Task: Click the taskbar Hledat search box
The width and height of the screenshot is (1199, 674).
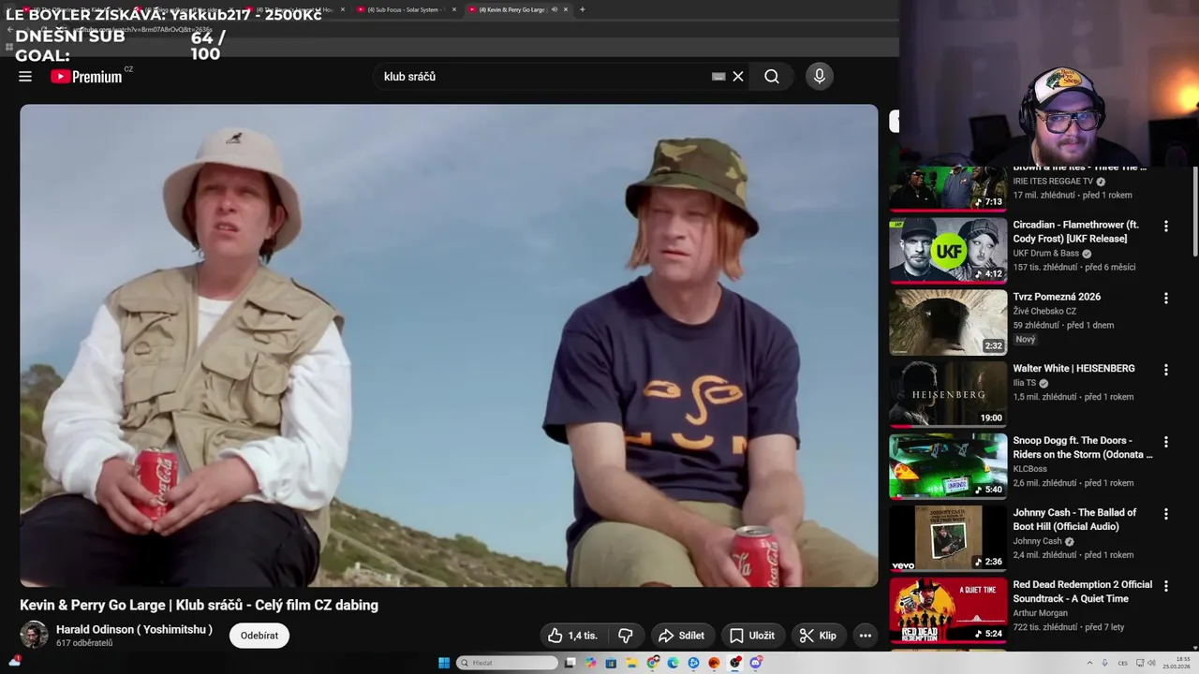Action: coord(507,663)
